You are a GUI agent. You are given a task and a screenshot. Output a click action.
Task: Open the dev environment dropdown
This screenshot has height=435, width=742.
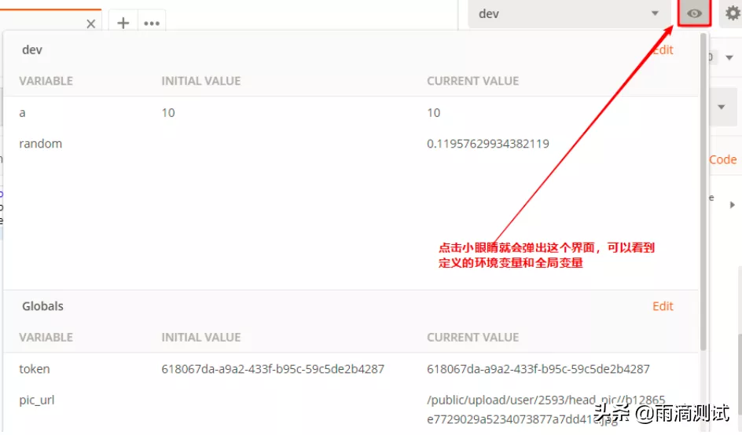[569, 13]
